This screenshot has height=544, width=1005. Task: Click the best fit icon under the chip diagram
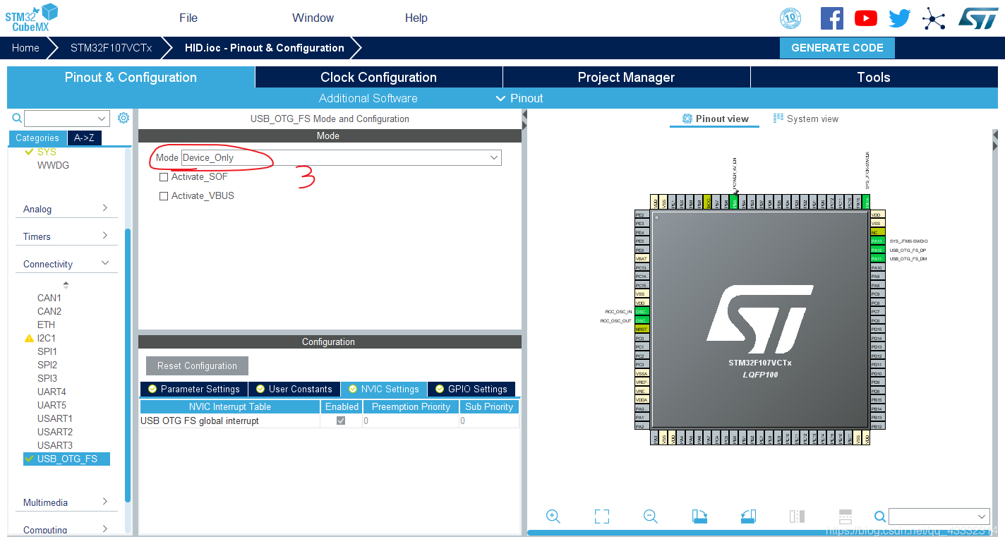(601, 516)
